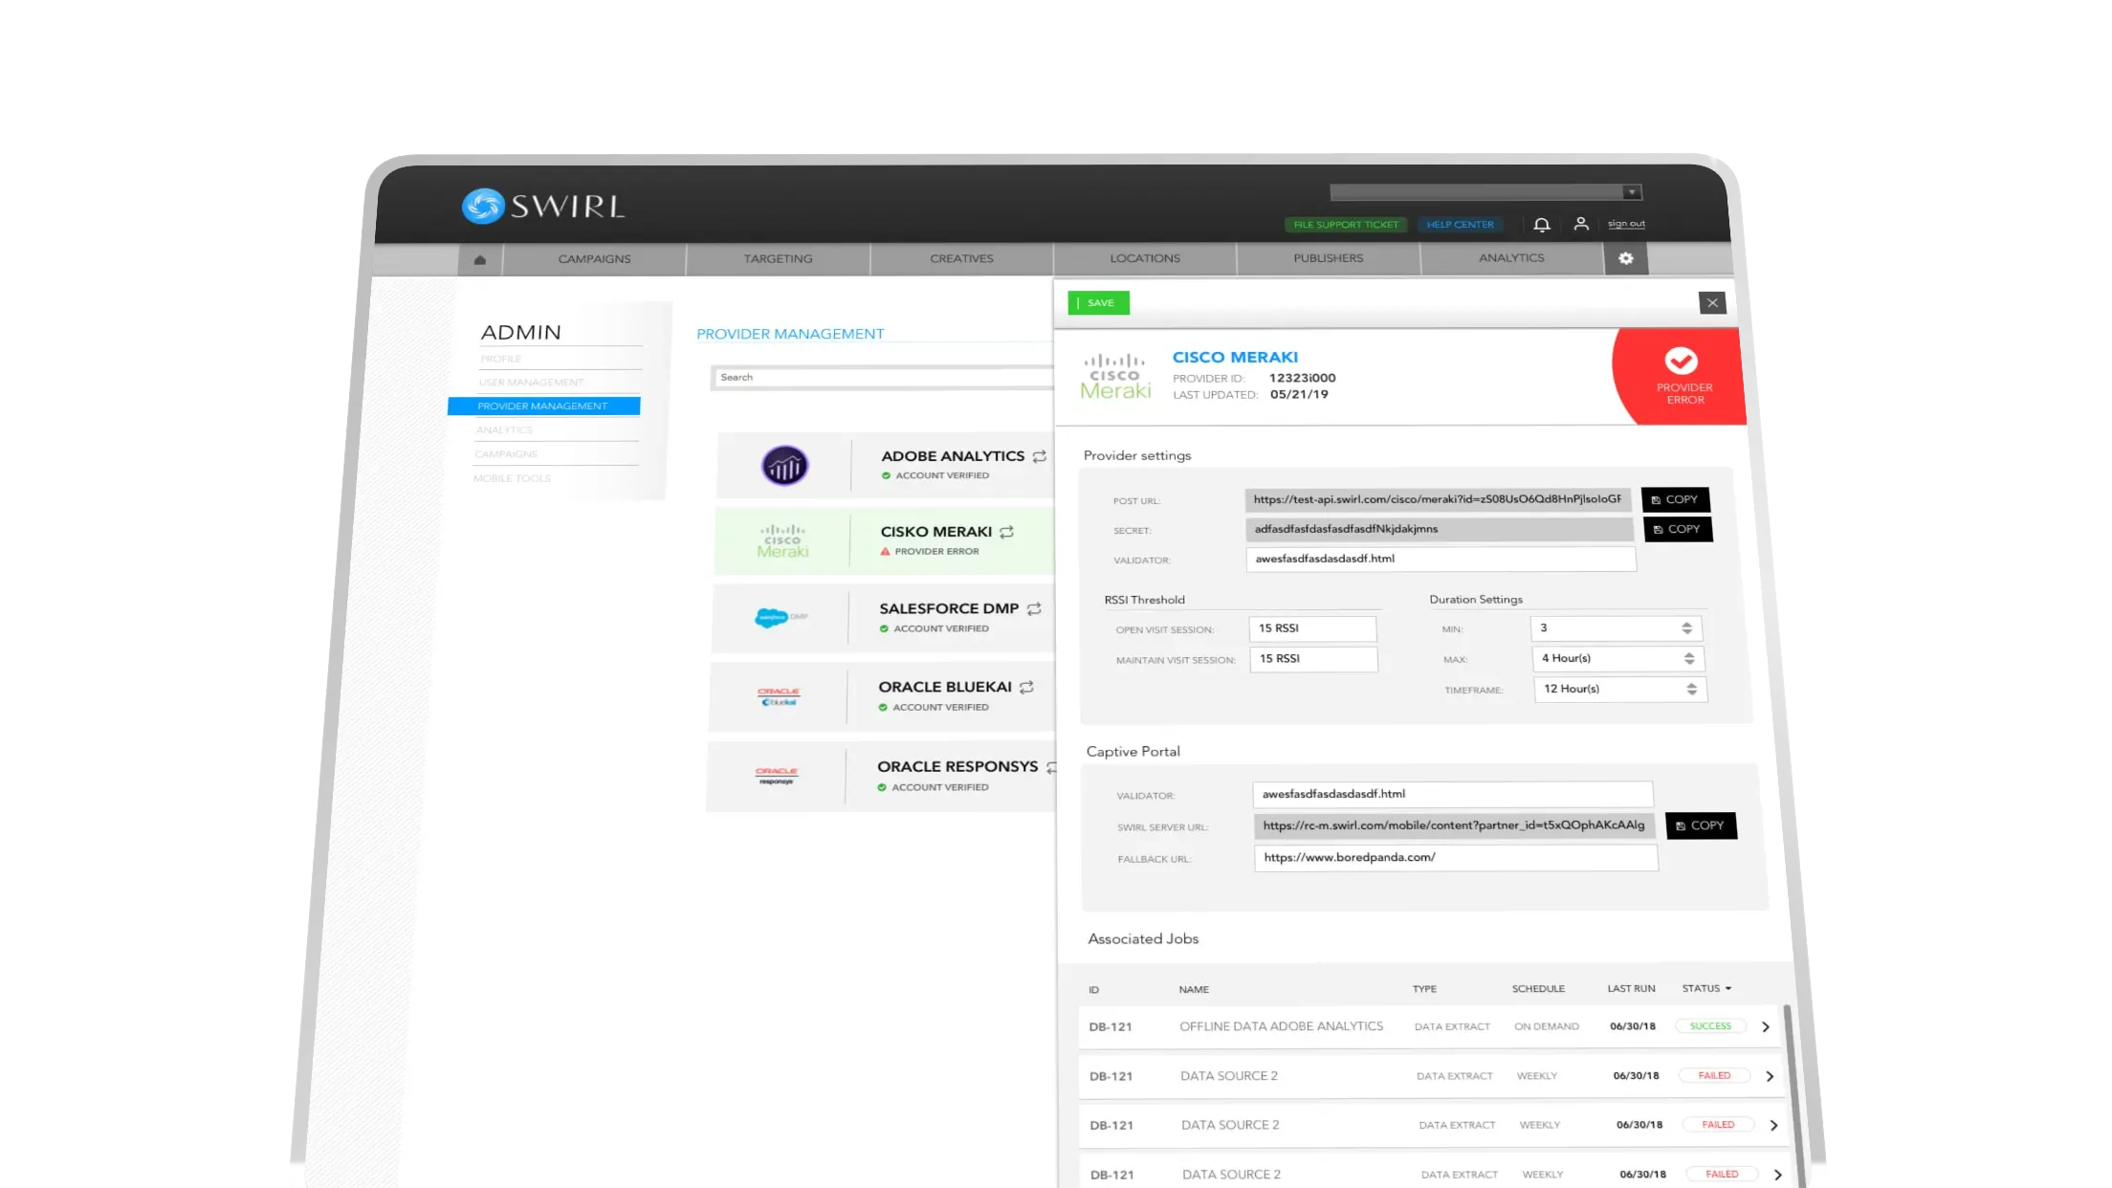2112x1188 pixels.
Task: Click the Open Visit Session RSSI field
Action: 1312,628
